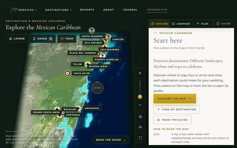This screenshot has width=237, height=148.
Task: Click the bookmark icon in Saved
Action: (x=34, y=39)
